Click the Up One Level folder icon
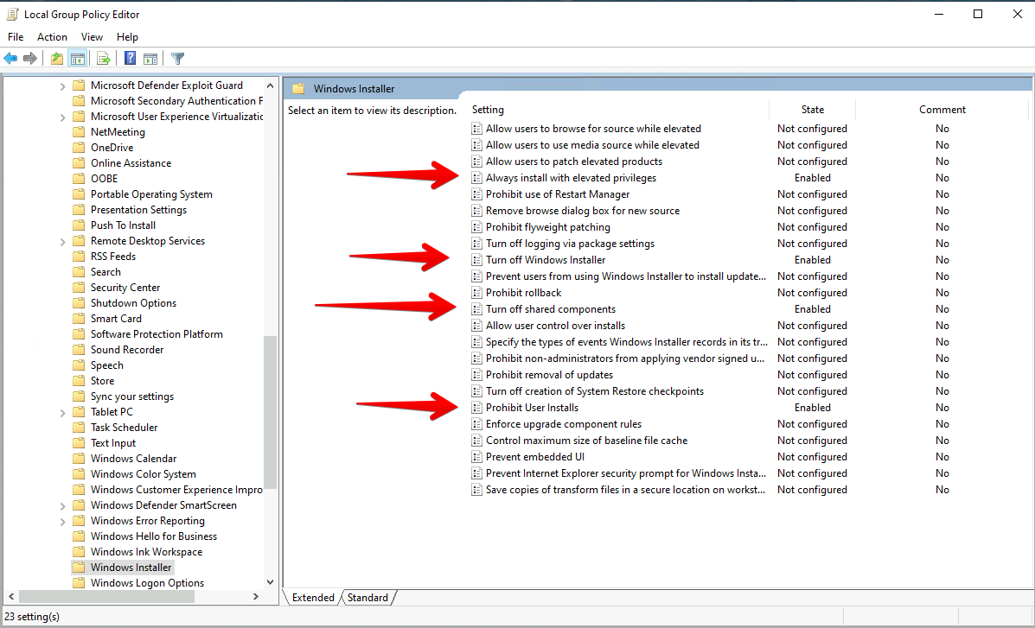The height and width of the screenshot is (628, 1035). [57, 59]
